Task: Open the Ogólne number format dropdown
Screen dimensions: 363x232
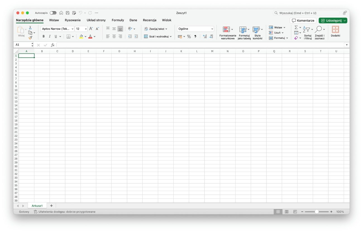Action: click(195, 29)
